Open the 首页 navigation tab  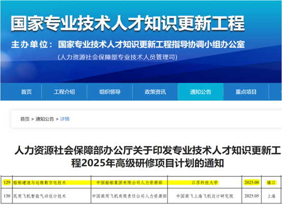26,92
